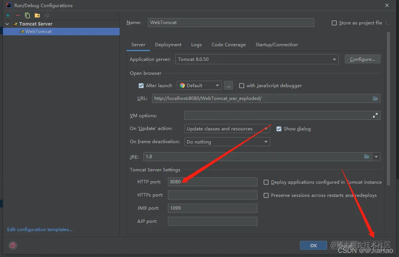Click the settings panel vertical scrollbar

[x=388, y=109]
